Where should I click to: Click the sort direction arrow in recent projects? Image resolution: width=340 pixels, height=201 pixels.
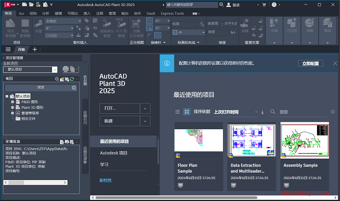coord(262,112)
